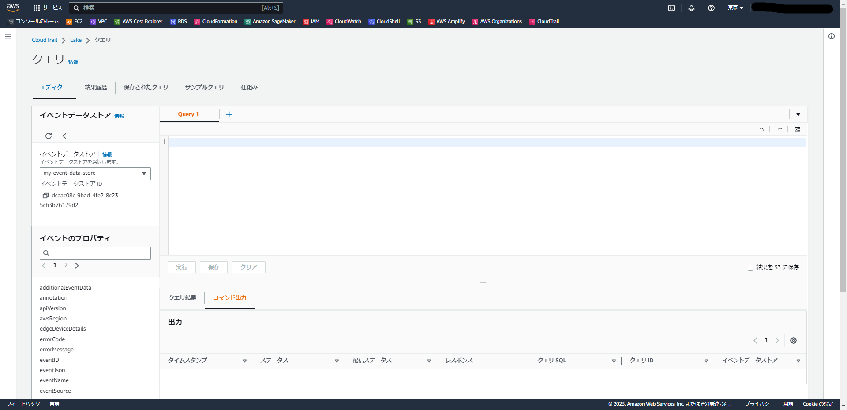This screenshot has height=410, width=847.
Task: Open the my-event-data-store dropdown
Action: coord(95,173)
